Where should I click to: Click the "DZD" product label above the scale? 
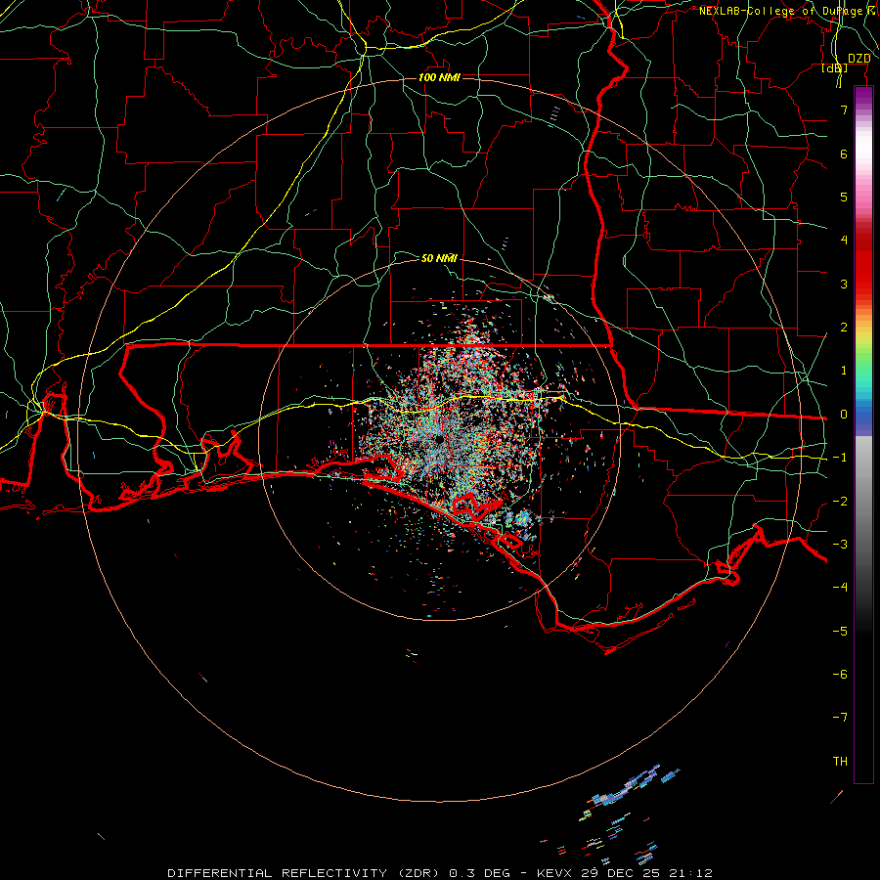click(859, 59)
